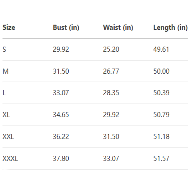
Task: Select the XXXL size row label
Action: click(10, 159)
